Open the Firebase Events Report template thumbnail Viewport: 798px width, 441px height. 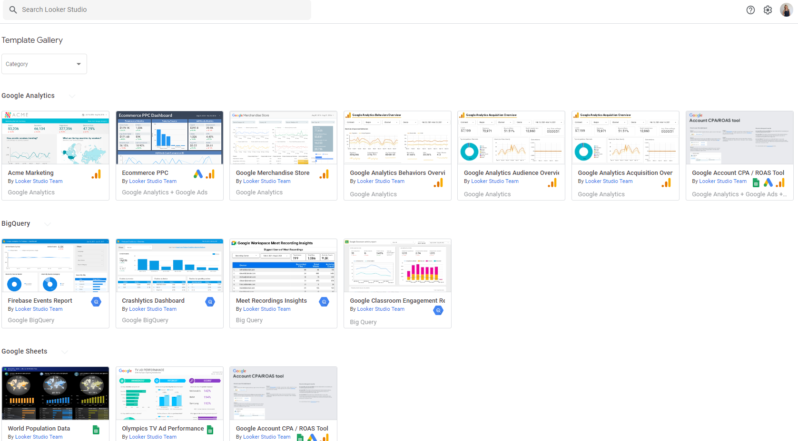pyautogui.click(x=55, y=265)
